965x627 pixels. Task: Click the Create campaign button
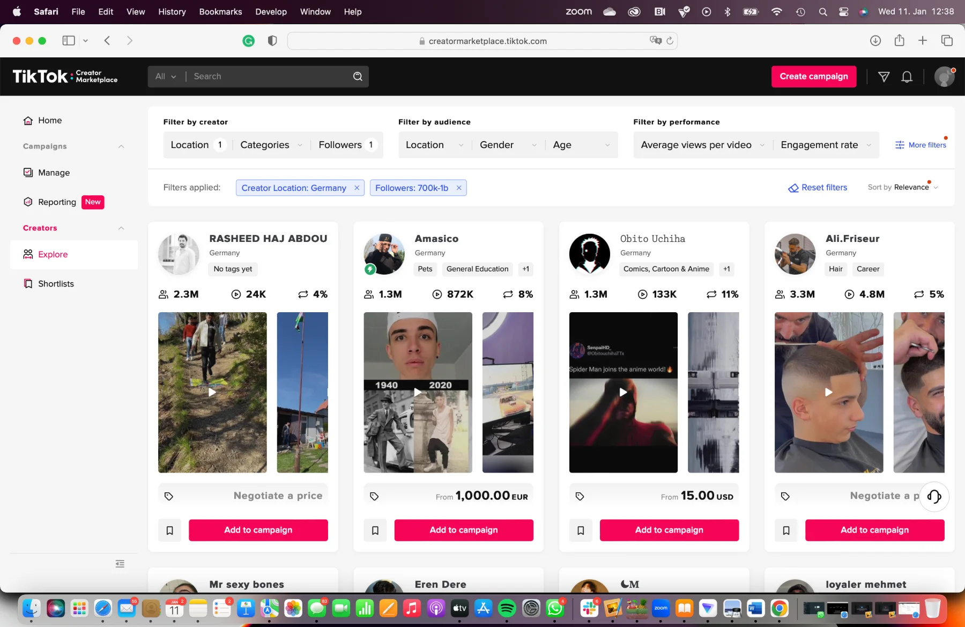(x=814, y=77)
